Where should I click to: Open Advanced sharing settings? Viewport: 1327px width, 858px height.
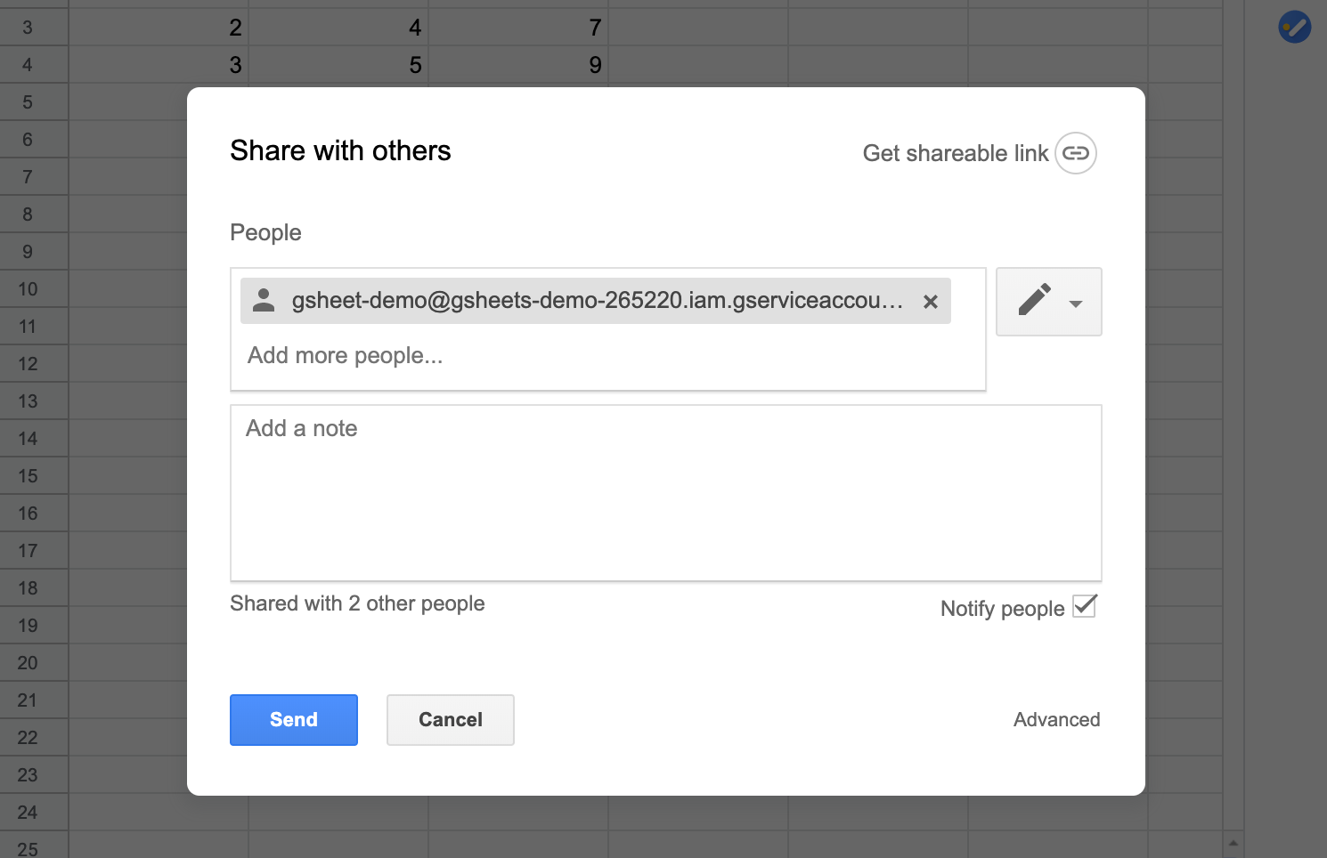coord(1056,719)
